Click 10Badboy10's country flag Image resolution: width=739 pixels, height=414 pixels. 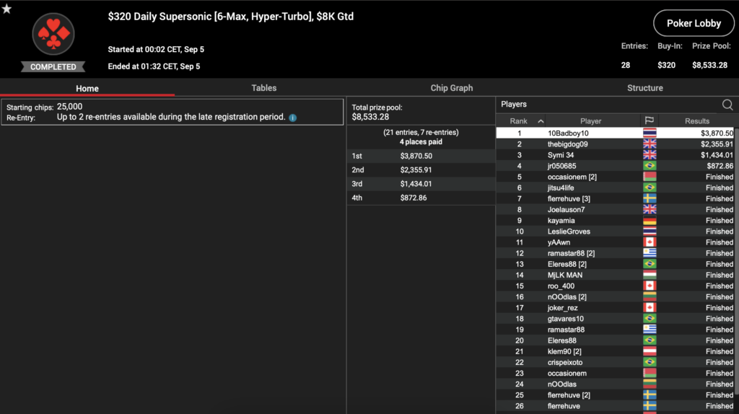tap(650, 133)
